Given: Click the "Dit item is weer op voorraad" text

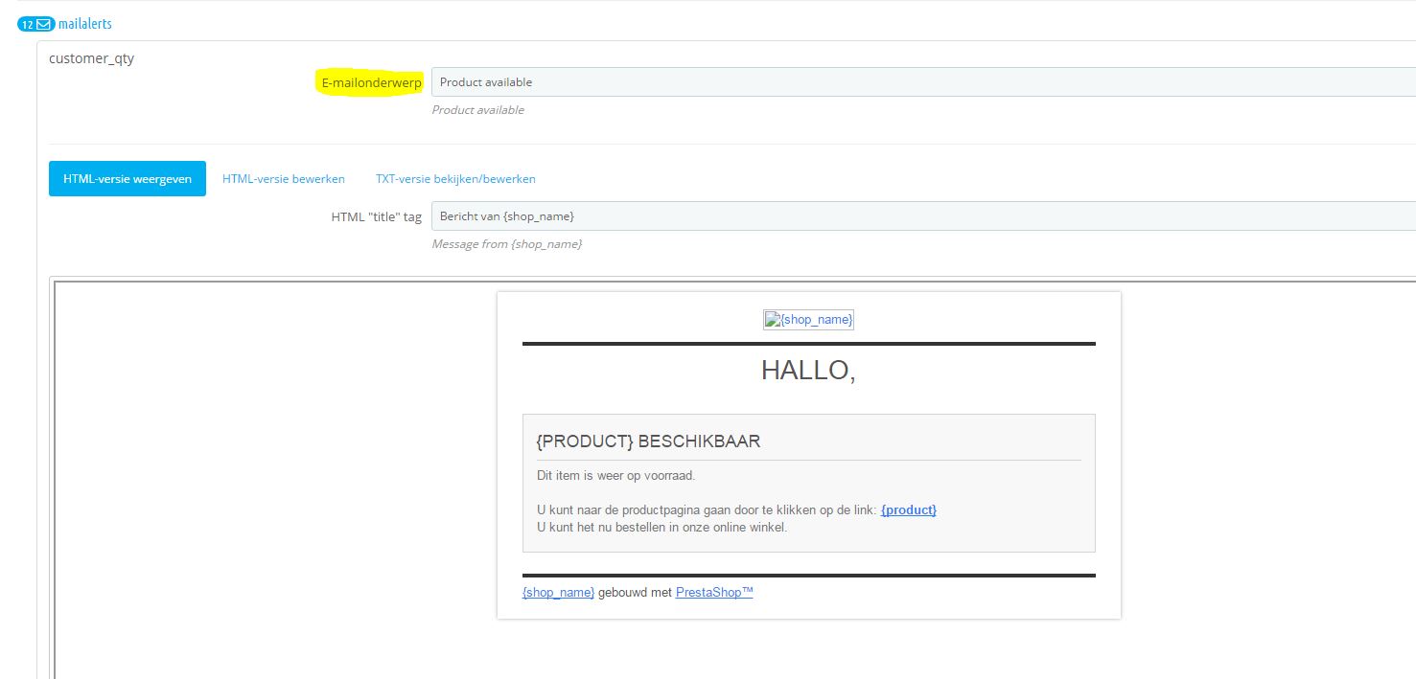Looking at the screenshot, I should tap(616, 476).
